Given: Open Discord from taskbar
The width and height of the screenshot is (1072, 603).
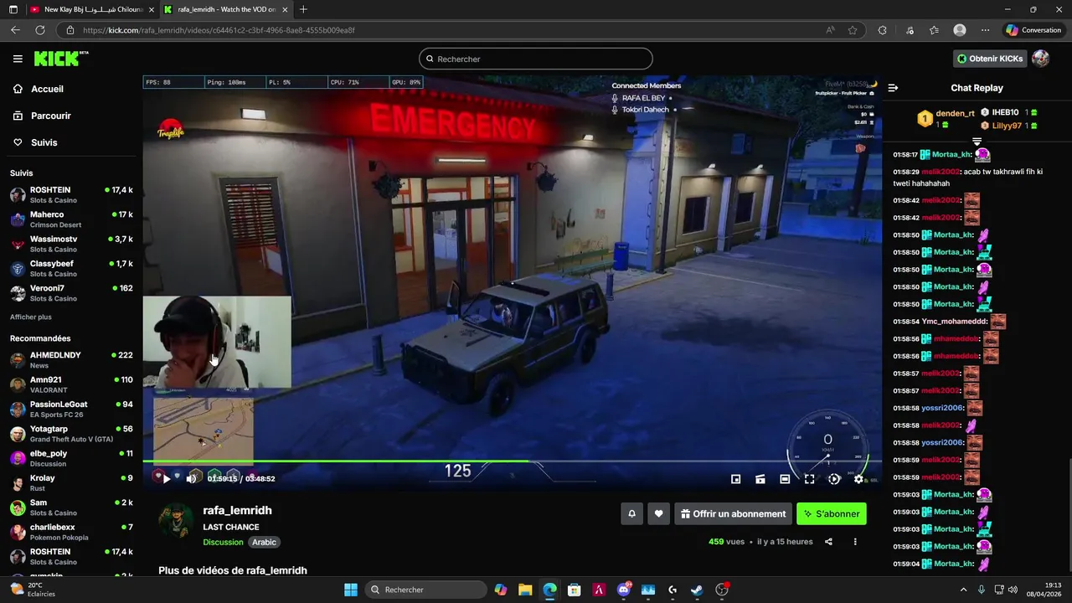Looking at the screenshot, I should pos(624,590).
